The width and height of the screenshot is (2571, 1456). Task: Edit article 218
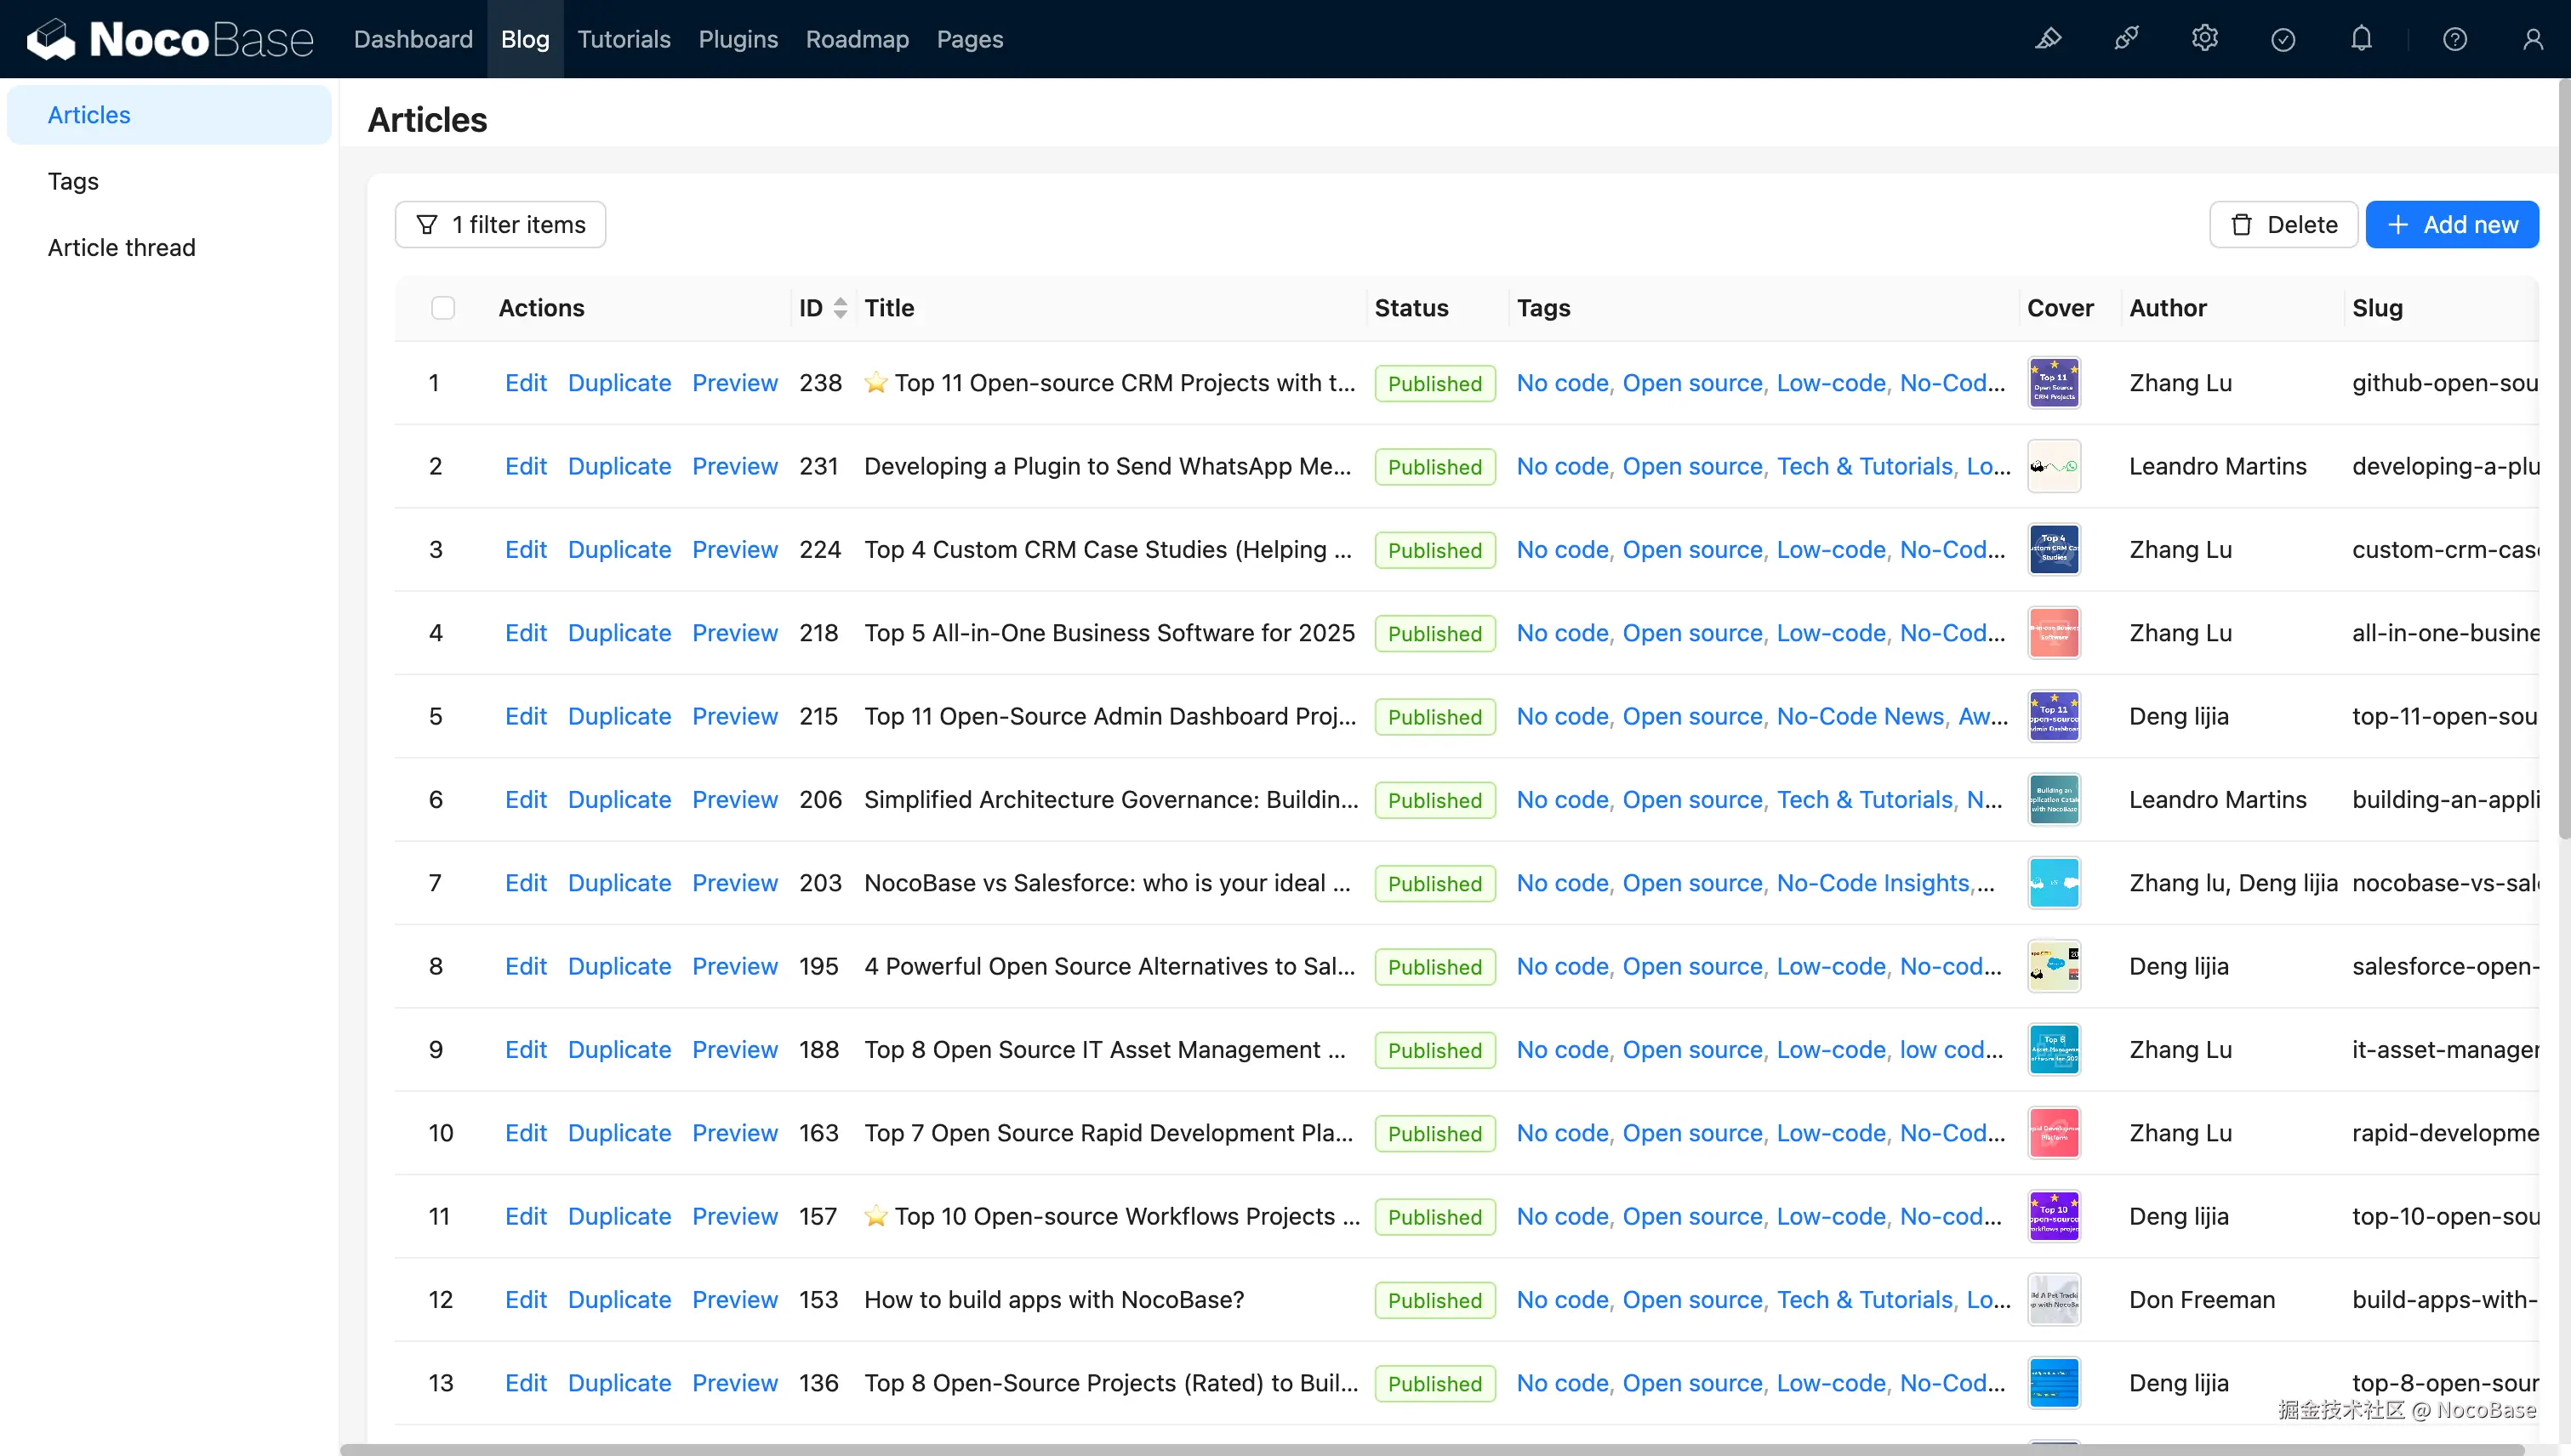(x=527, y=633)
